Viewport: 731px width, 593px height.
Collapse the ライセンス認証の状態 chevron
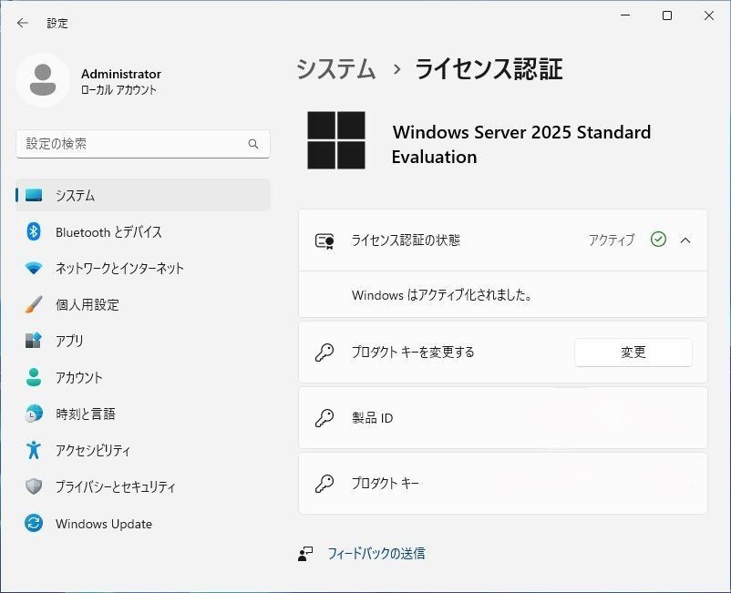tap(685, 240)
